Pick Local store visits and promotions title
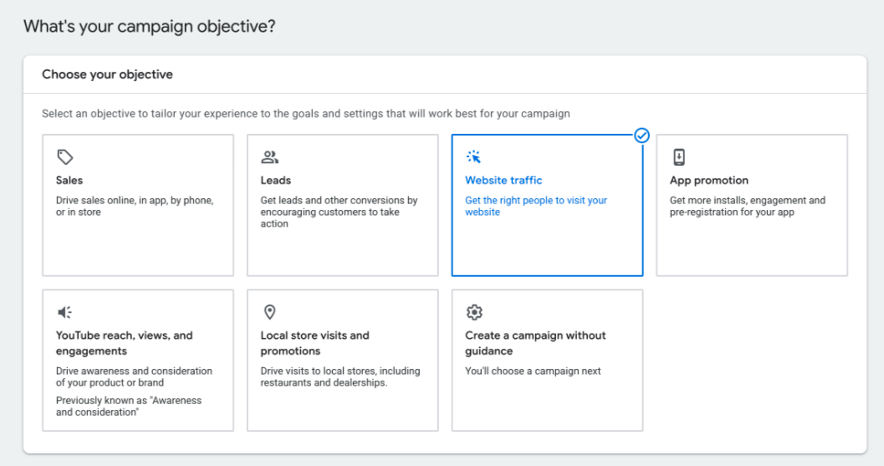Screen dimensions: 884x466 click(x=314, y=343)
